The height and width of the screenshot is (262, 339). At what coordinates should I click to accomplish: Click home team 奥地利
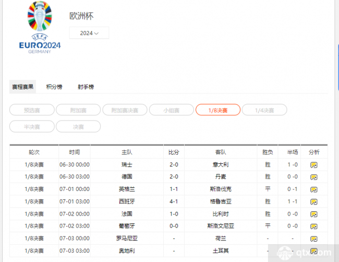coord(127,251)
